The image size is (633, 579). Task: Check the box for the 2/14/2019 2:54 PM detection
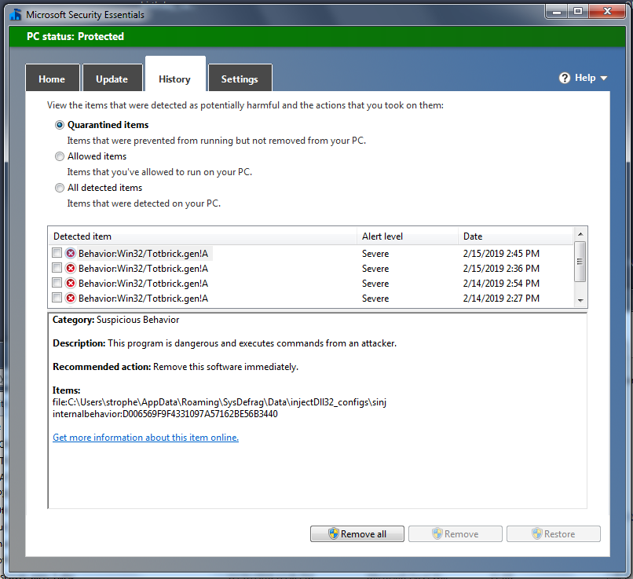[x=57, y=283]
